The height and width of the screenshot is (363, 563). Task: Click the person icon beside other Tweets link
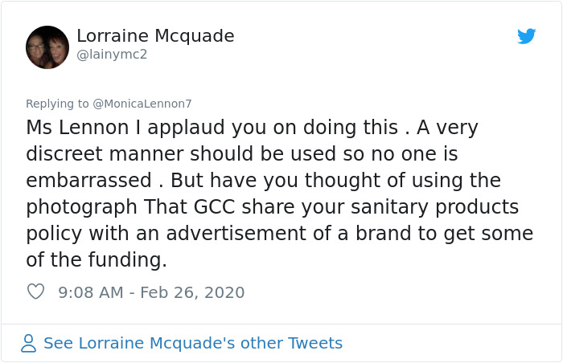coord(29,344)
